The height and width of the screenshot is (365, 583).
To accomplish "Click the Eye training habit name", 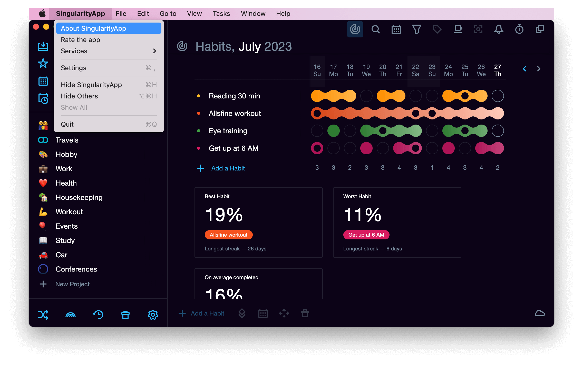I will pyautogui.click(x=228, y=131).
